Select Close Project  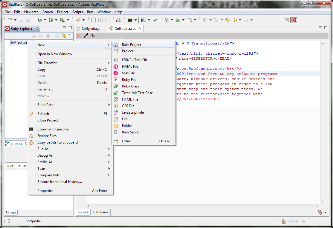click(70, 120)
